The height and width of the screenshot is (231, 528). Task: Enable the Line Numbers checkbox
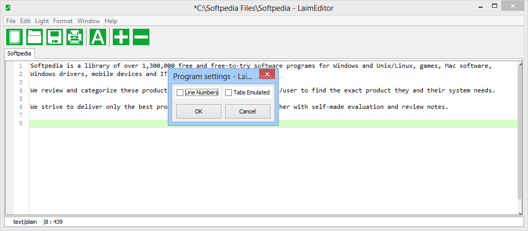(x=180, y=93)
